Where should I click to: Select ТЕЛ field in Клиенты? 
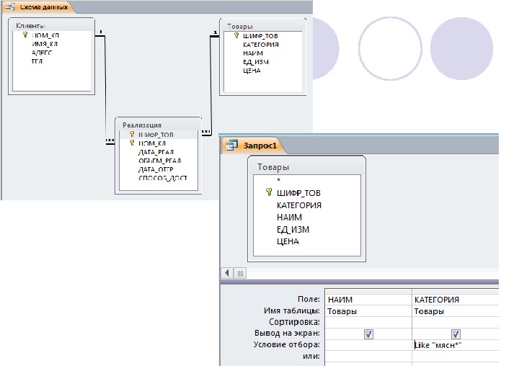coord(37,61)
